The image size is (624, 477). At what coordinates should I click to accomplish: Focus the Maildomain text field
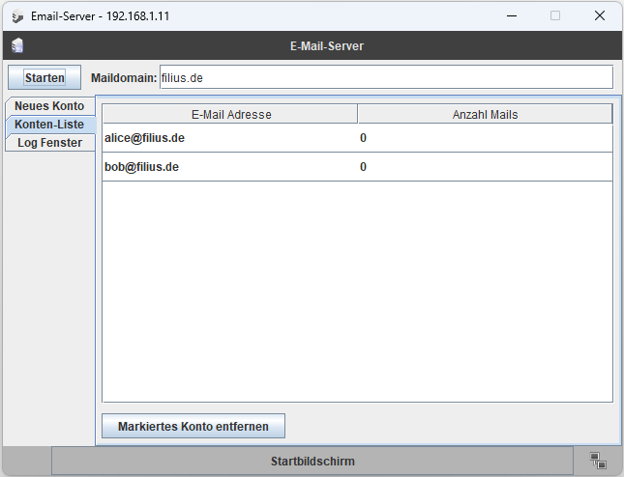385,77
